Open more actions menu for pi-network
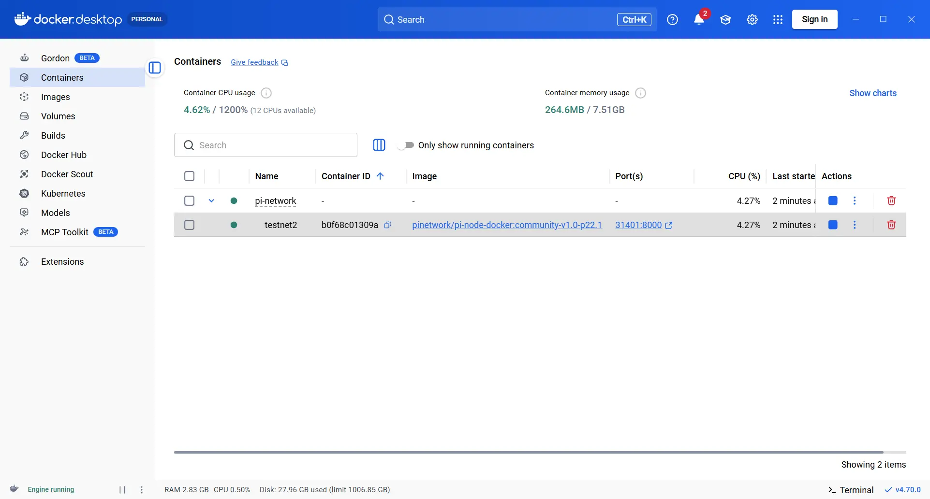This screenshot has height=499, width=930. point(855,201)
